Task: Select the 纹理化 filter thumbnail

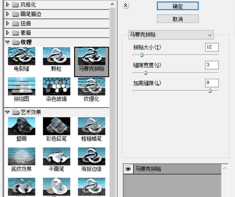Action: 92,86
